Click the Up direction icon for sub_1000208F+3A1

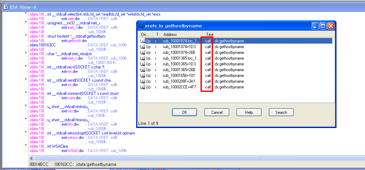tap(143, 81)
